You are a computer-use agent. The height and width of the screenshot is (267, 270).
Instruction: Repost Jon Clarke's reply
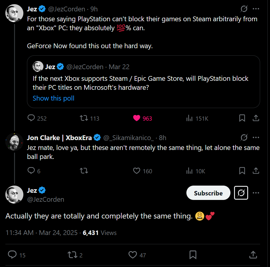(x=84, y=171)
